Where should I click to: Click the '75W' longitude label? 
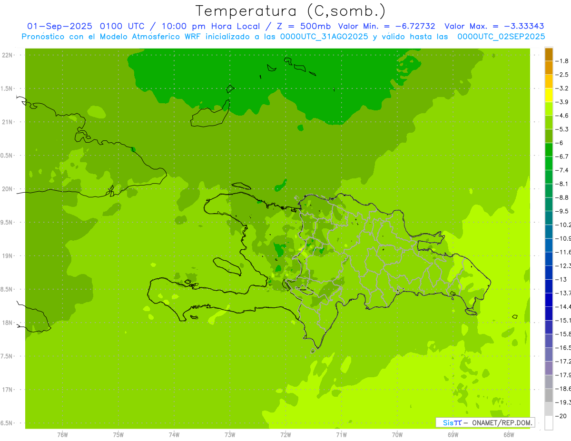pyautogui.click(x=118, y=435)
